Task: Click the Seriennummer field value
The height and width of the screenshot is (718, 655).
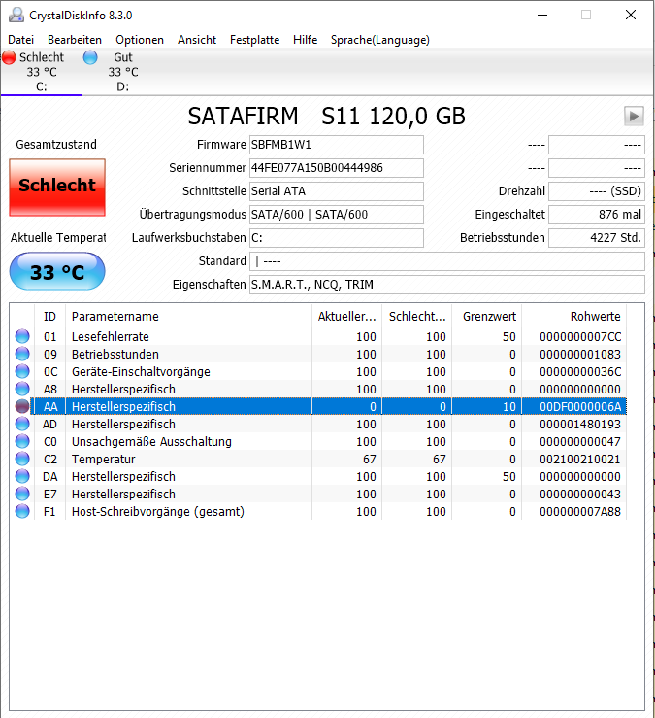Action: (336, 168)
